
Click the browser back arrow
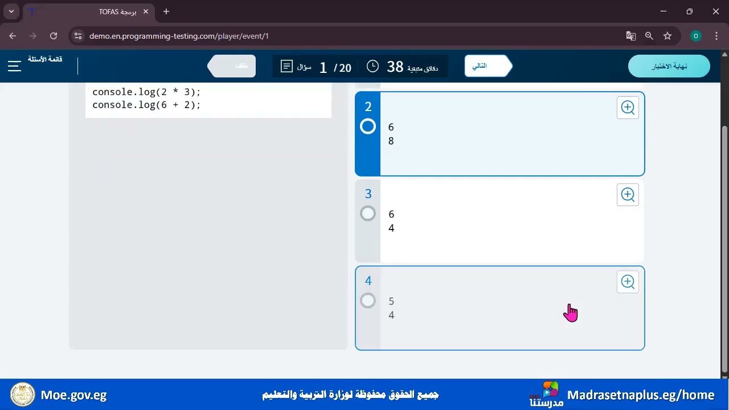point(13,36)
